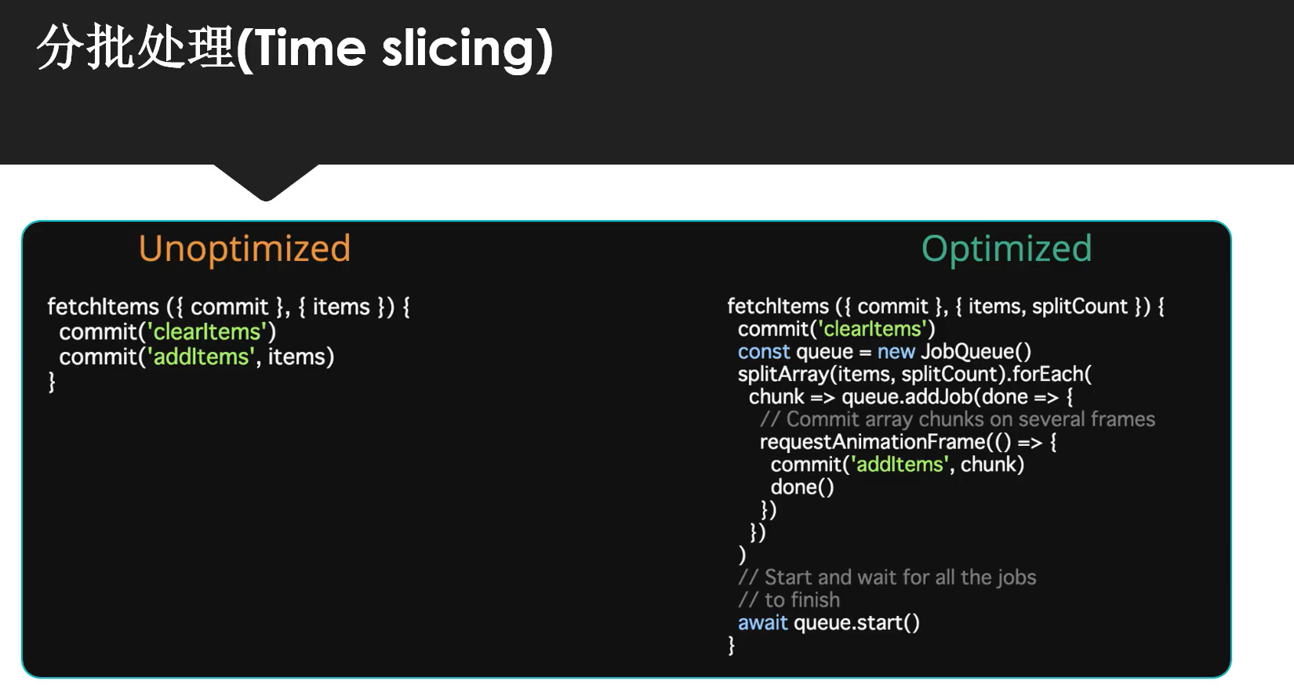The image size is (1294, 699).
Task: Click the slide title '分批处理(Time slicing)'
Action: (x=295, y=49)
